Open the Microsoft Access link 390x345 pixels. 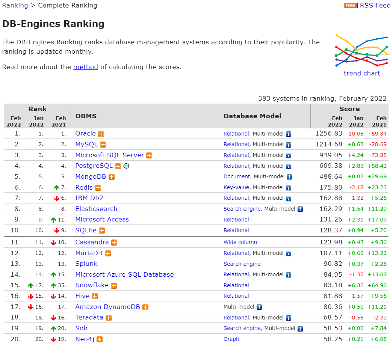pyautogui.click(x=102, y=220)
